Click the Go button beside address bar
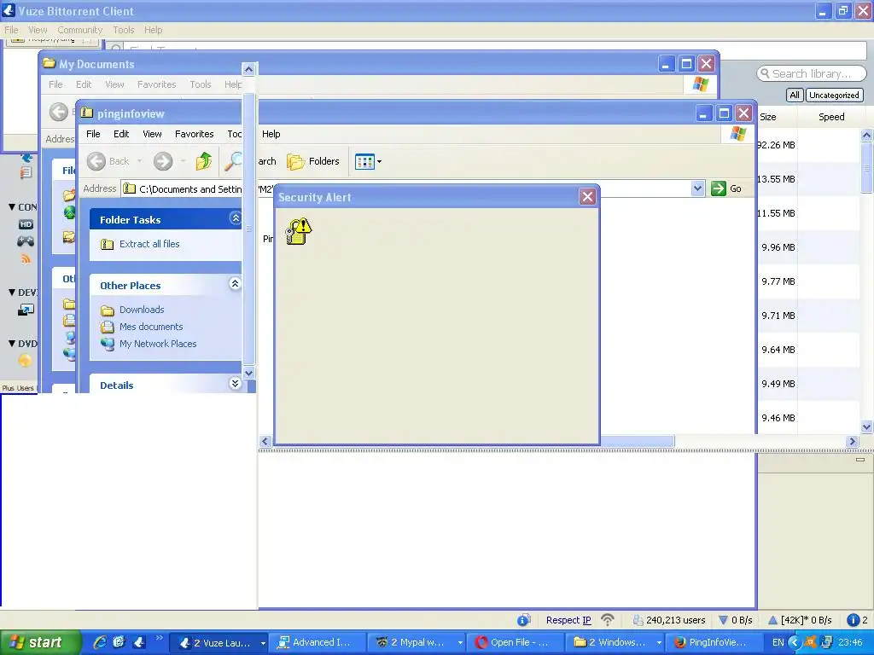The height and width of the screenshot is (655, 874). 726,188
